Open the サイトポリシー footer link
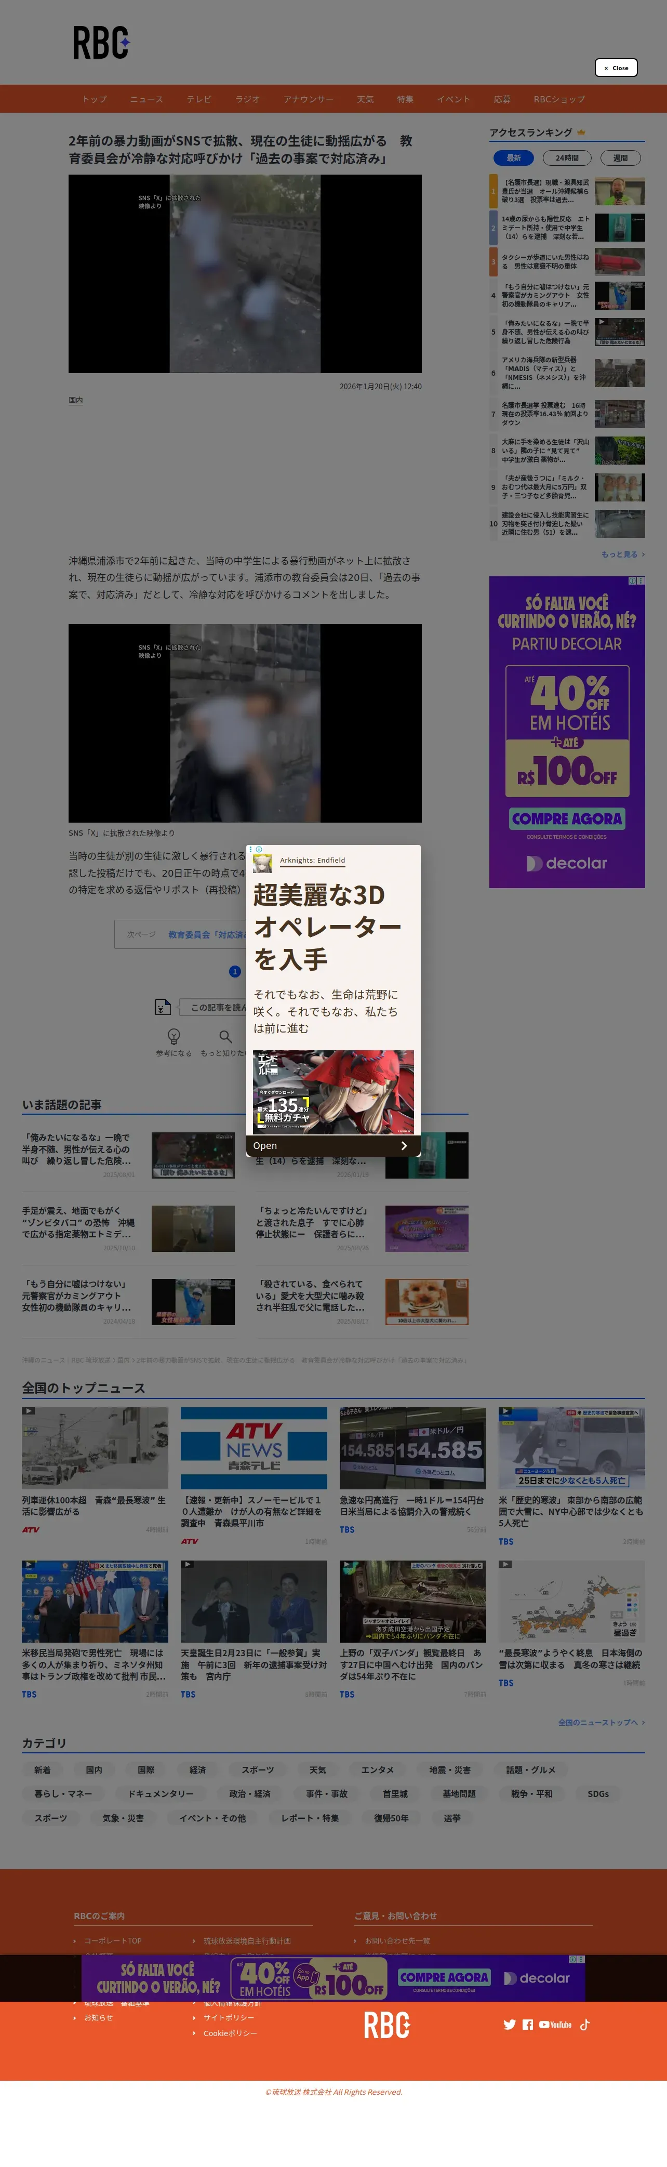This screenshot has height=2167, width=667. point(229,2017)
